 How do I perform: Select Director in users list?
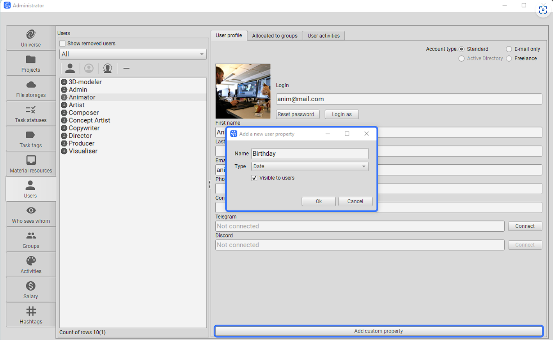point(133,136)
